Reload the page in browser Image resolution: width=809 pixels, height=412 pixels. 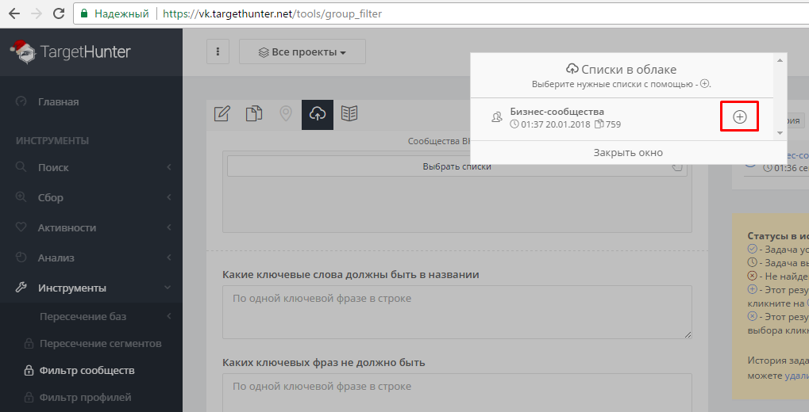click(x=59, y=14)
